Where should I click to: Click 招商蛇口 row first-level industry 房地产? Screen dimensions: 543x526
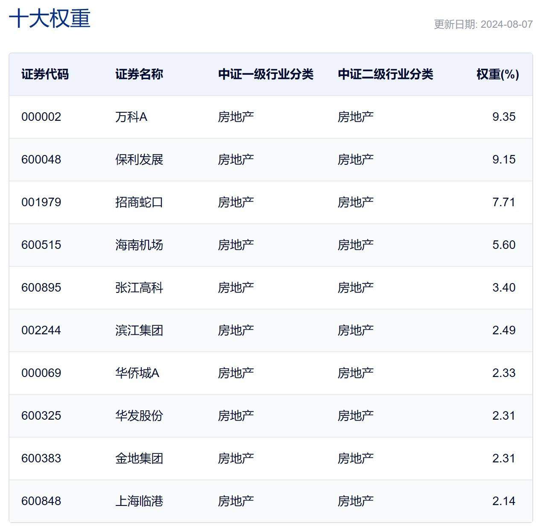(236, 202)
